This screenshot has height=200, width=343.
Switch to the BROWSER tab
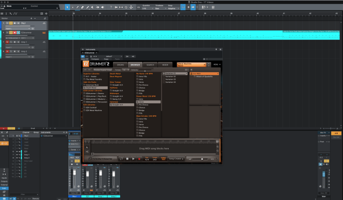point(135,65)
